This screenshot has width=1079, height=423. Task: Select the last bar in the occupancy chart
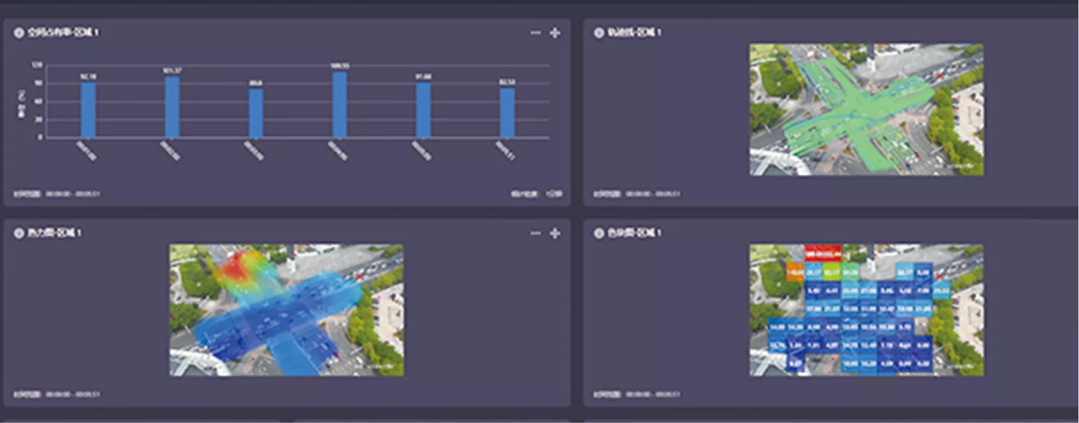(x=508, y=113)
